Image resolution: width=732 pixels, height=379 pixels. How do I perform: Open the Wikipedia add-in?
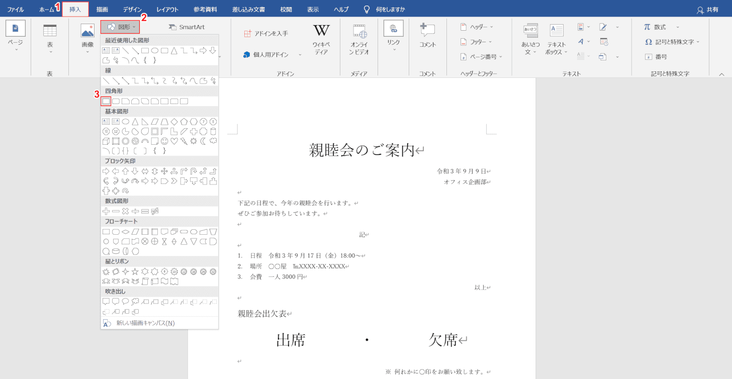tap(321, 40)
